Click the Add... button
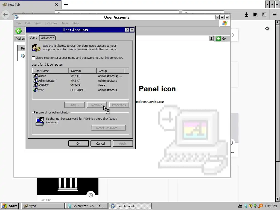The height and width of the screenshot is (210, 280). [x=75, y=105]
